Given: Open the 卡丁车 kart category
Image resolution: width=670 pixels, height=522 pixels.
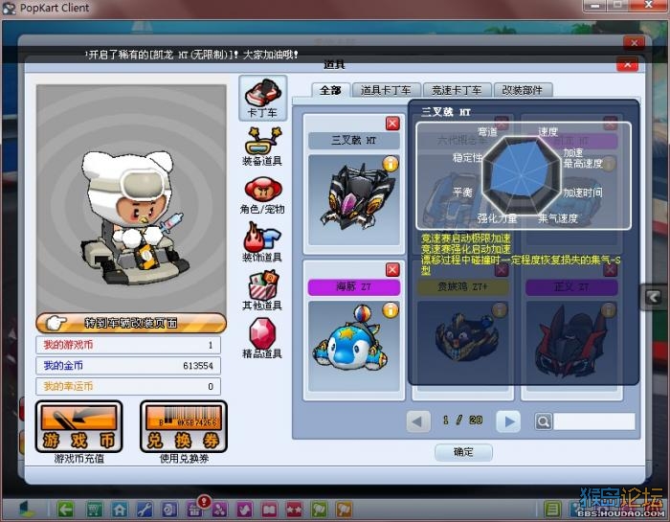Looking at the screenshot, I should [262, 98].
